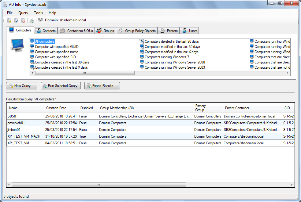The image size is (301, 202).
Task: Click the domain network icon in toolbar
Action: point(40,20)
